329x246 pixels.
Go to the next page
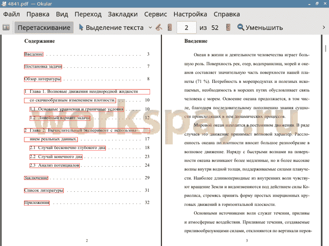pos(228,28)
